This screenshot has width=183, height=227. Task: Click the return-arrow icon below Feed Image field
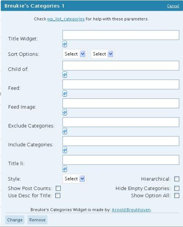coord(64,112)
